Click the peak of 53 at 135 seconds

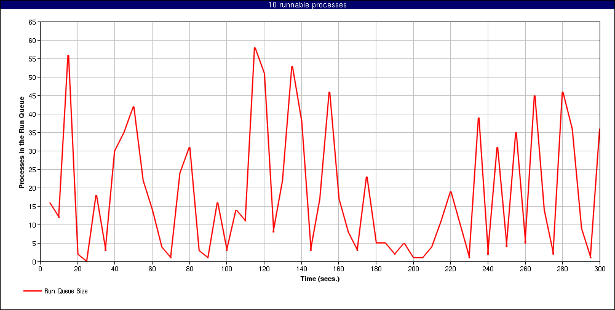(x=292, y=66)
